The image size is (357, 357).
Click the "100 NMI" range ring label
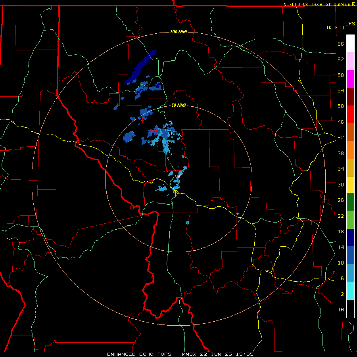[x=178, y=32]
